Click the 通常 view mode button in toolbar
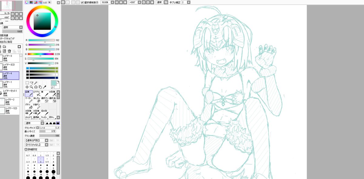Viewport: 364px width, 179px height. click(x=159, y=2)
